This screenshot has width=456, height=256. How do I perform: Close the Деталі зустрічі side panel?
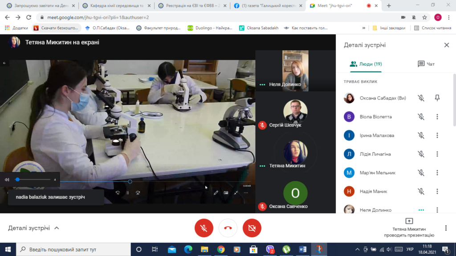coord(446,45)
